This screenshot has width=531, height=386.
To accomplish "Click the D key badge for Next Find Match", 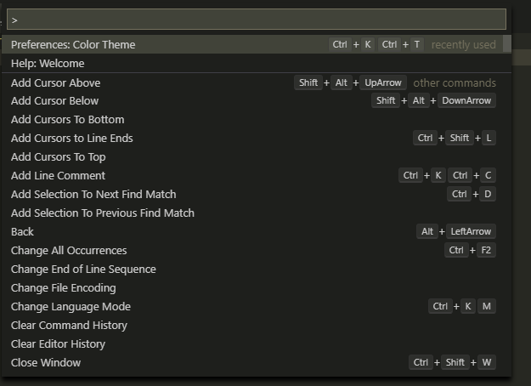I will [488, 194].
